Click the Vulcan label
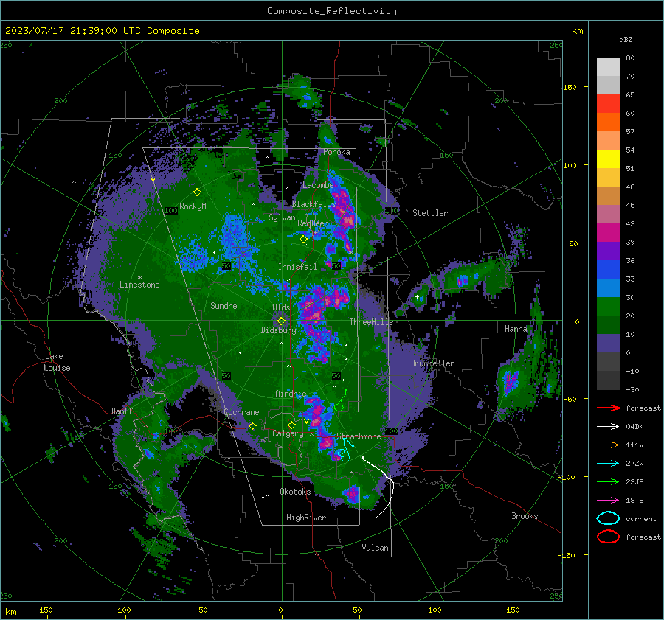This screenshot has width=664, height=620. pos(375,548)
